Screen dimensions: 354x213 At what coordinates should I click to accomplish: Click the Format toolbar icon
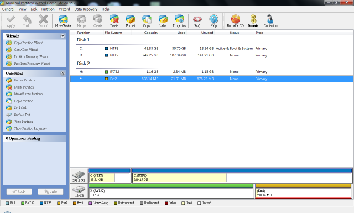[x=131, y=19]
